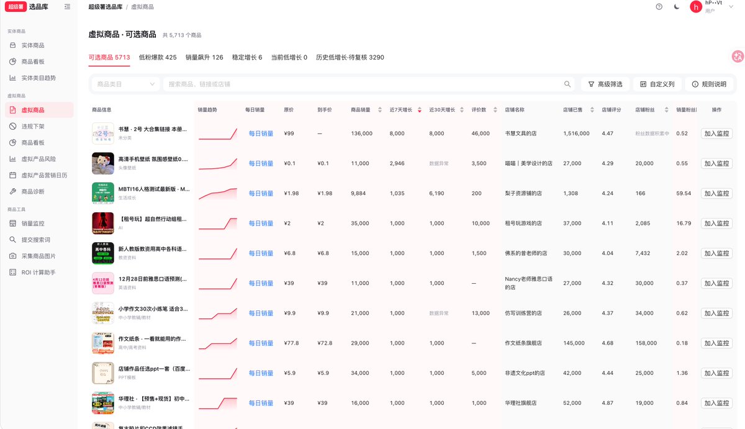Select 虚拟商品 sidebar item
745x429 pixels.
(x=39, y=110)
